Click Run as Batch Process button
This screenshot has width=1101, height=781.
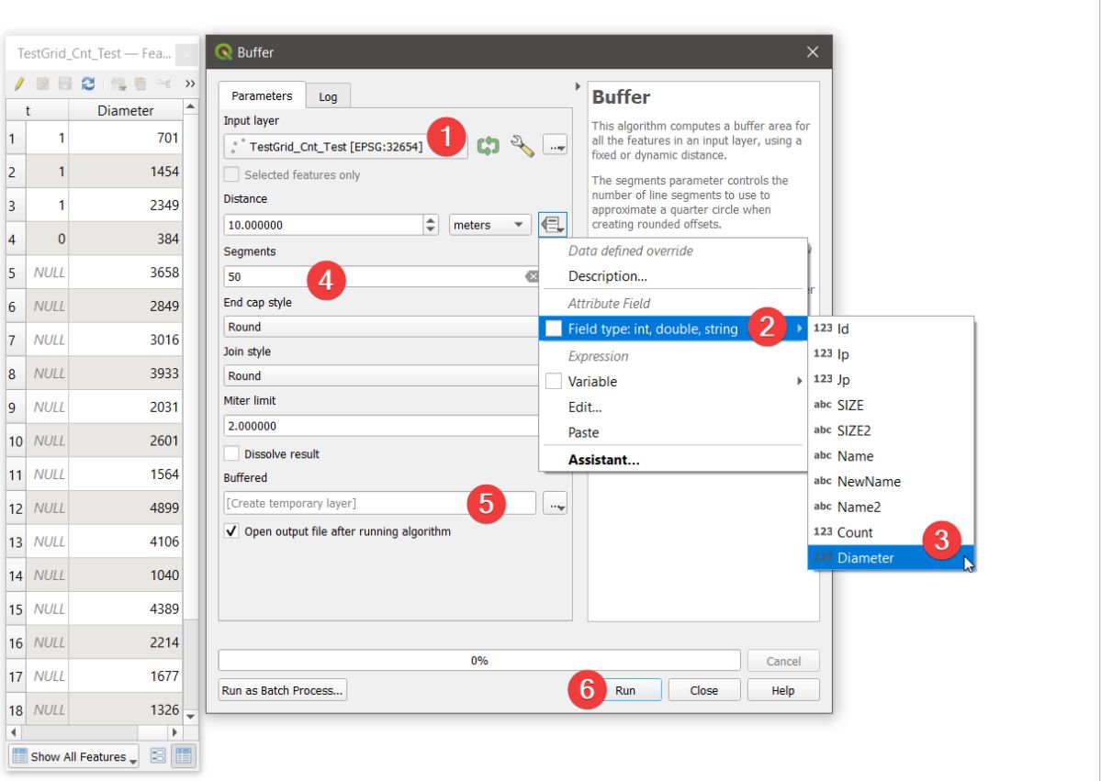(x=282, y=690)
